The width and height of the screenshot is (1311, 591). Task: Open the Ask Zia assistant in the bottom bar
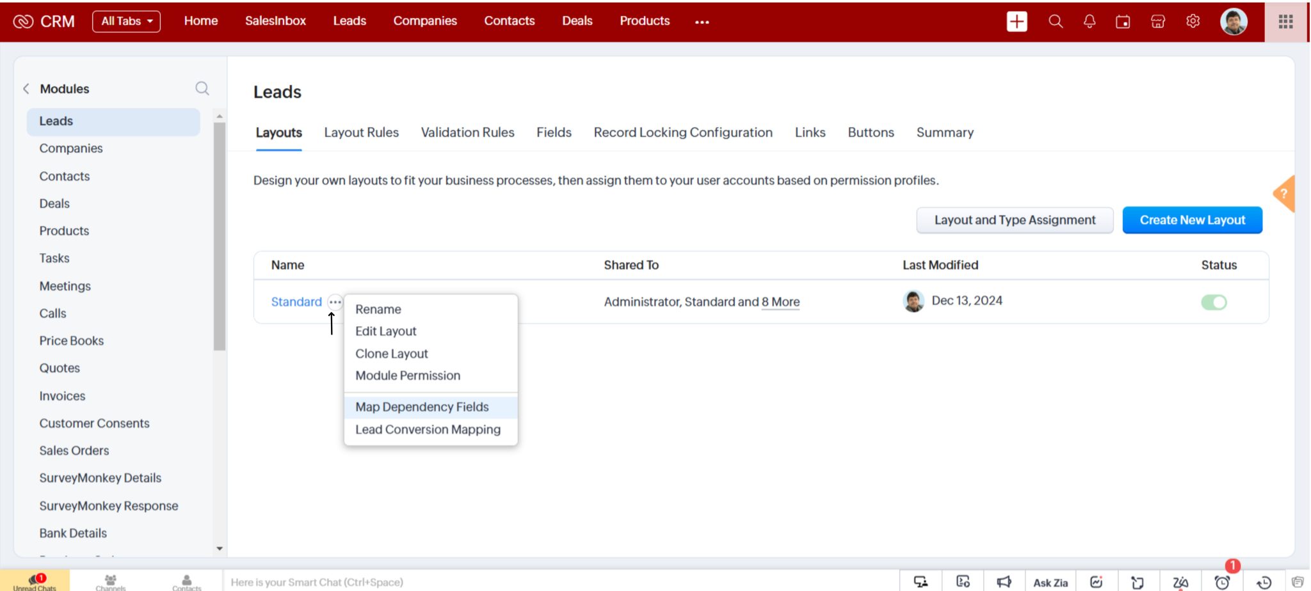1050,582
